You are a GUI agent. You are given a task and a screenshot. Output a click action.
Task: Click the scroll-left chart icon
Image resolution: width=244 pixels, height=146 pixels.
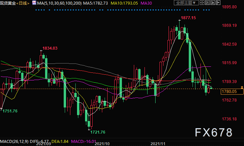point(207,3)
